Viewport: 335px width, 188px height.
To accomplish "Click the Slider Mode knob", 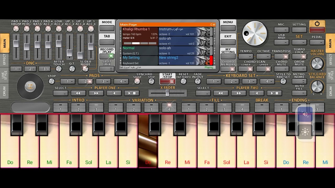I will [x=85, y=69].
